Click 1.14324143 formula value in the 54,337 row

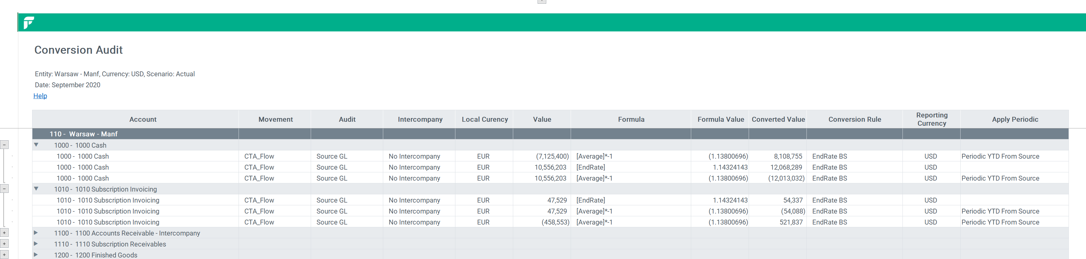tap(730, 200)
